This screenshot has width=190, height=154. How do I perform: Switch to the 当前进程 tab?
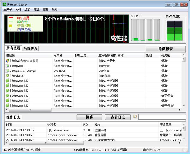click(30, 49)
